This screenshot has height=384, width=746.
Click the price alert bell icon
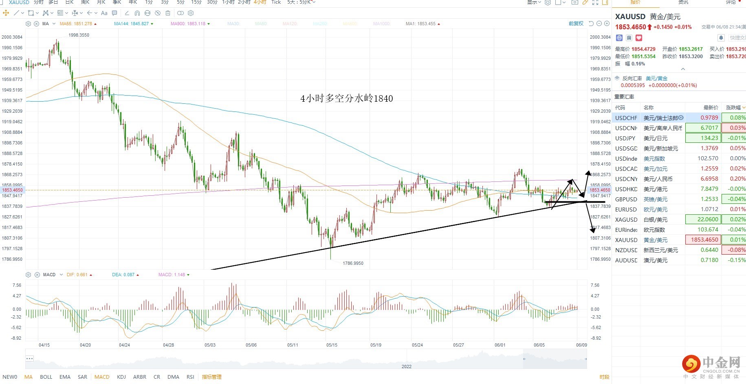coord(721,38)
